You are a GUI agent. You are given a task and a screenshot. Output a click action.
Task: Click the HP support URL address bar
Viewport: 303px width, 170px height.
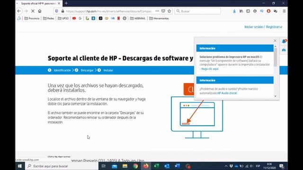click(x=108, y=11)
